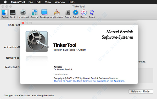This screenshot has width=157, height=99.
Task: Click the Relaunch Finder button
Action: click(141, 91)
